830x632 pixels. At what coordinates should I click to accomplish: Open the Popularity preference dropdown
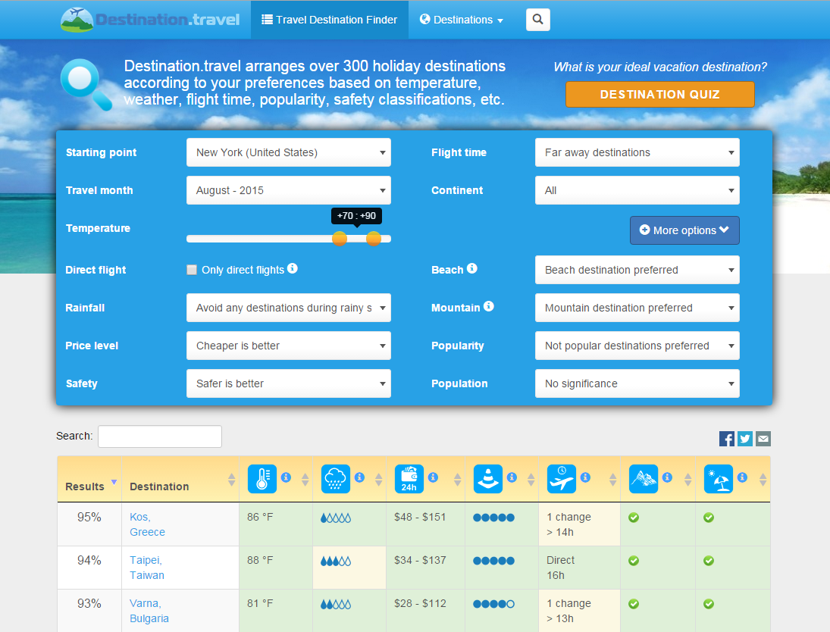click(x=637, y=346)
